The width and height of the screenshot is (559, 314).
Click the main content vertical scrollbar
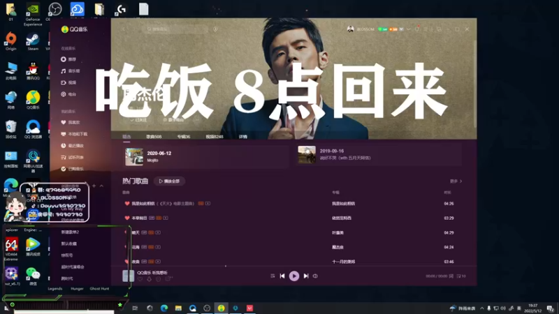(475, 84)
